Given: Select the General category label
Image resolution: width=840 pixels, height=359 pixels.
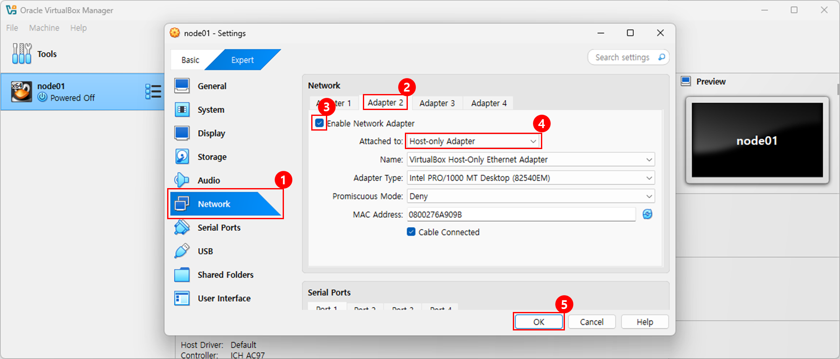Looking at the screenshot, I should [212, 86].
